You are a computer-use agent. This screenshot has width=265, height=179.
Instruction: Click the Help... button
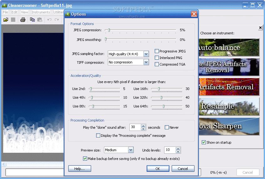[80, 169]
